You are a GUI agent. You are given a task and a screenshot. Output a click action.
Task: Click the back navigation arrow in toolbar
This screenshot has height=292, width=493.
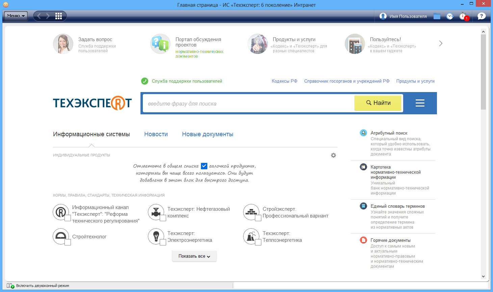39,16
